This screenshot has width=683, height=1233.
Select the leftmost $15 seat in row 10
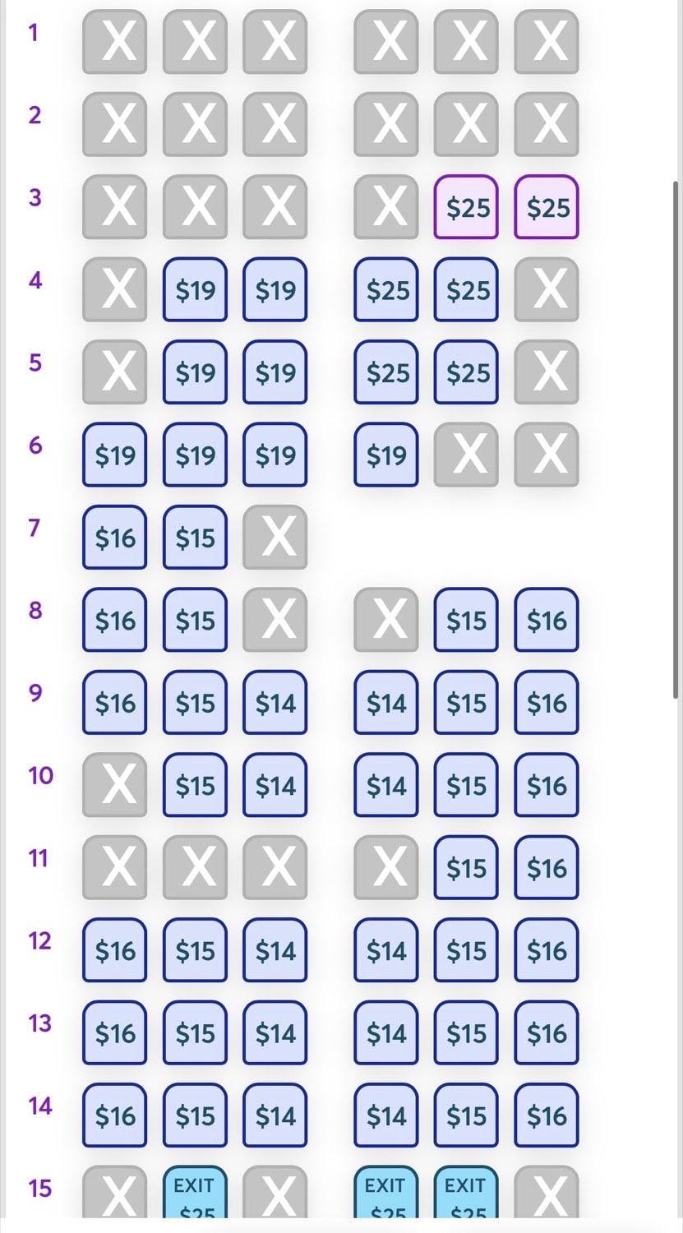(195, 785)
